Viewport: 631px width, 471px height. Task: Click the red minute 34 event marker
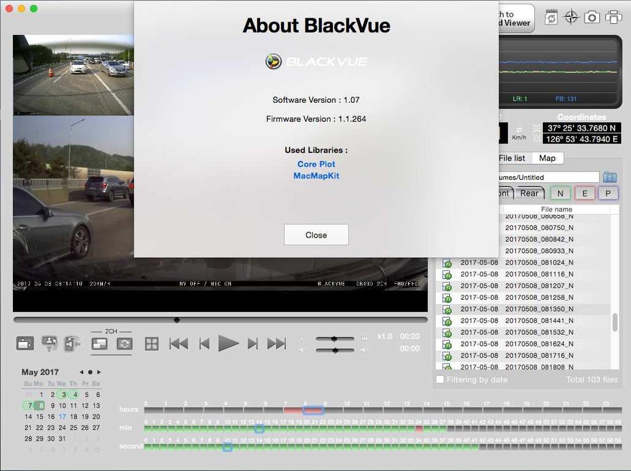(419, 429)
